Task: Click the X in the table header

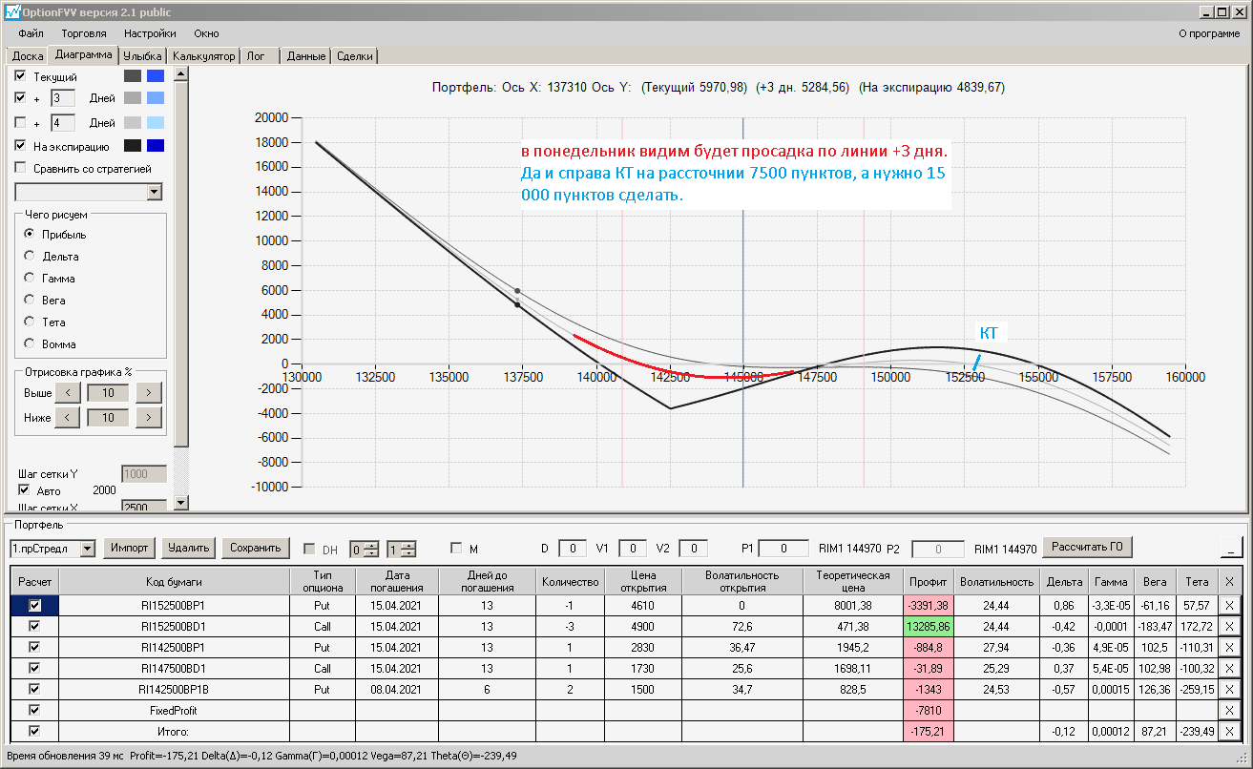Action: [1229, 581]
